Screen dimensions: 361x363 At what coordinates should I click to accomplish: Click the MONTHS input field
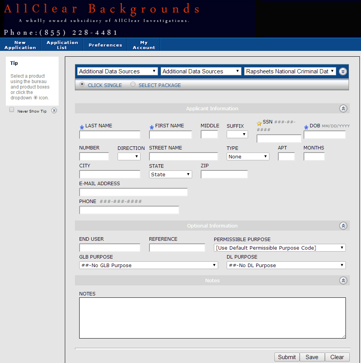tap(314, 156)
